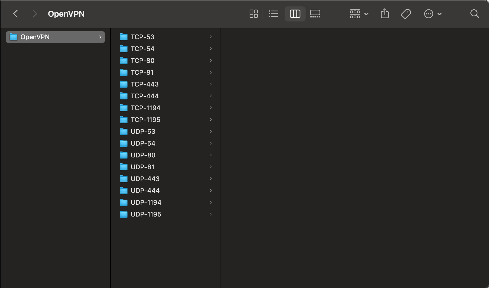Screen dimensions: 489x288
Task: Switch to gallery view
Action: click(315, 14)
